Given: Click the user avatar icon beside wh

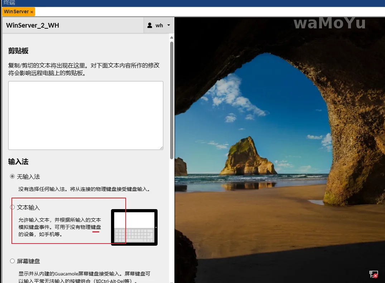Looking at the screenshot, I should pyautogui.click(x=150, y=25).
